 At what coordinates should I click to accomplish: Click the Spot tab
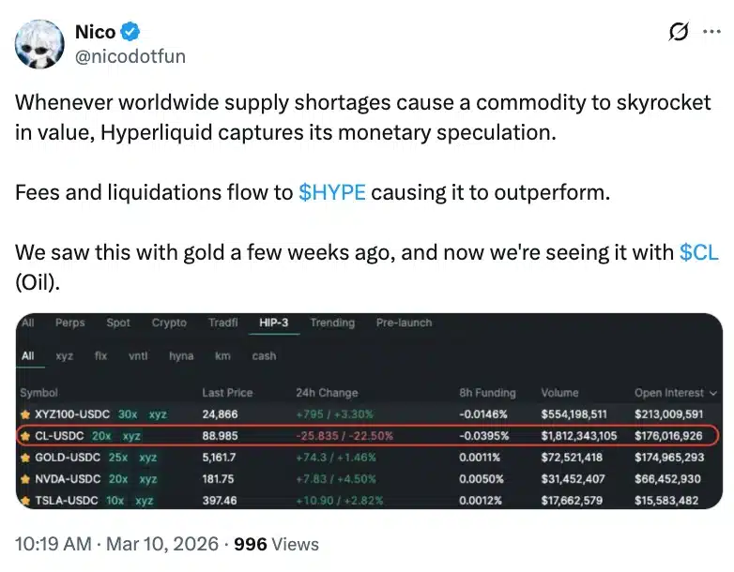pos(118,323)
